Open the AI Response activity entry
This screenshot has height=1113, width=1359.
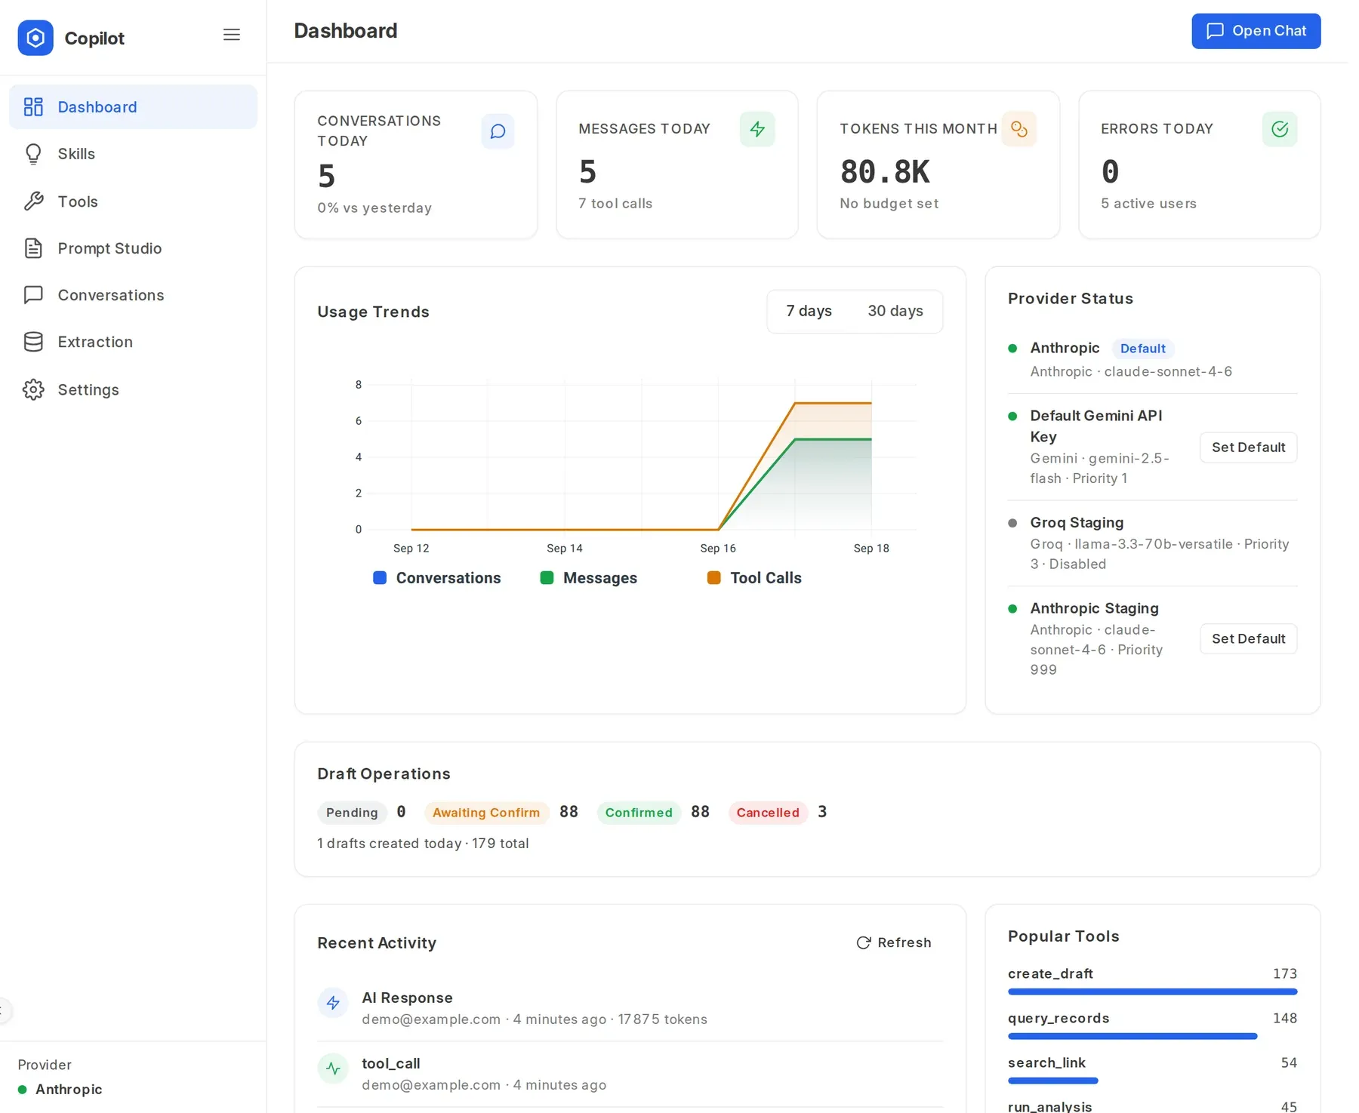click(630, 1008)
